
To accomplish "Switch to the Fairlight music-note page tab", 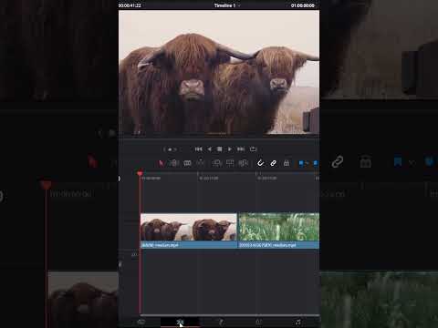I will pyautogui.click(x=298, y=323).
